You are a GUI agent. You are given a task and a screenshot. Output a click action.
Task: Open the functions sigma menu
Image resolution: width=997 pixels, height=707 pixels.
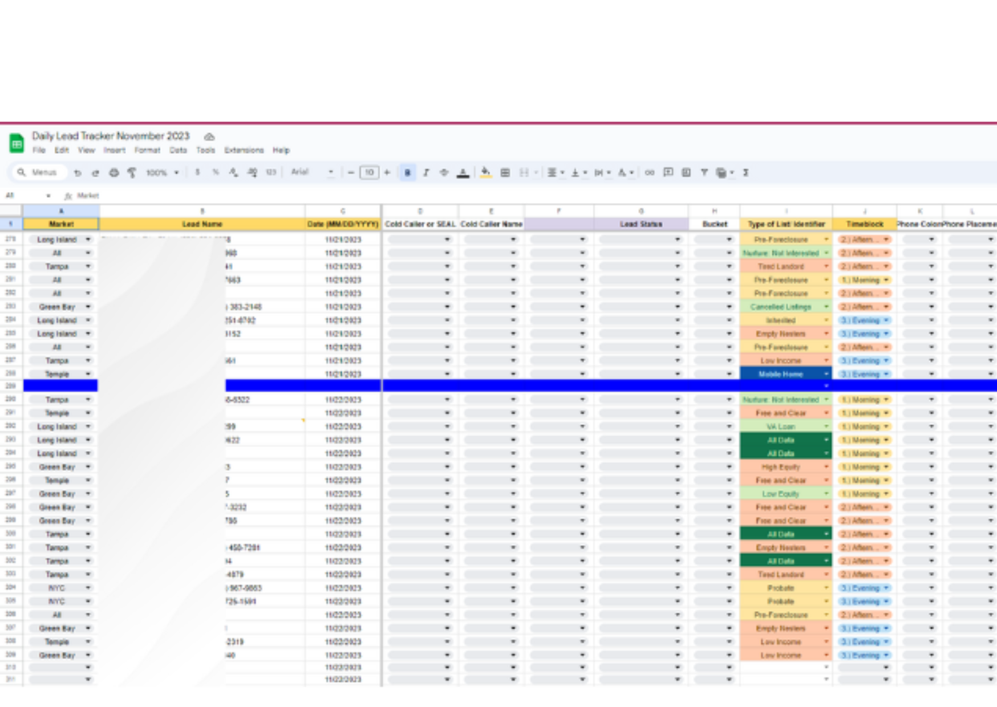(745, 173)
